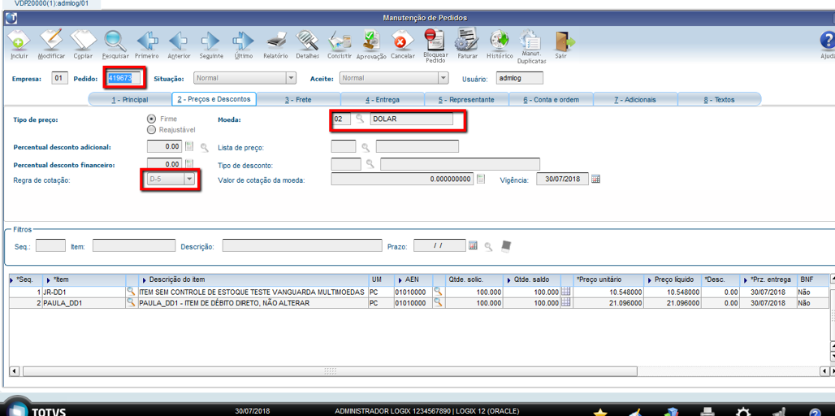Open Detalhes toolbar icon
This screenshot has height=416, width=835.
307,41
